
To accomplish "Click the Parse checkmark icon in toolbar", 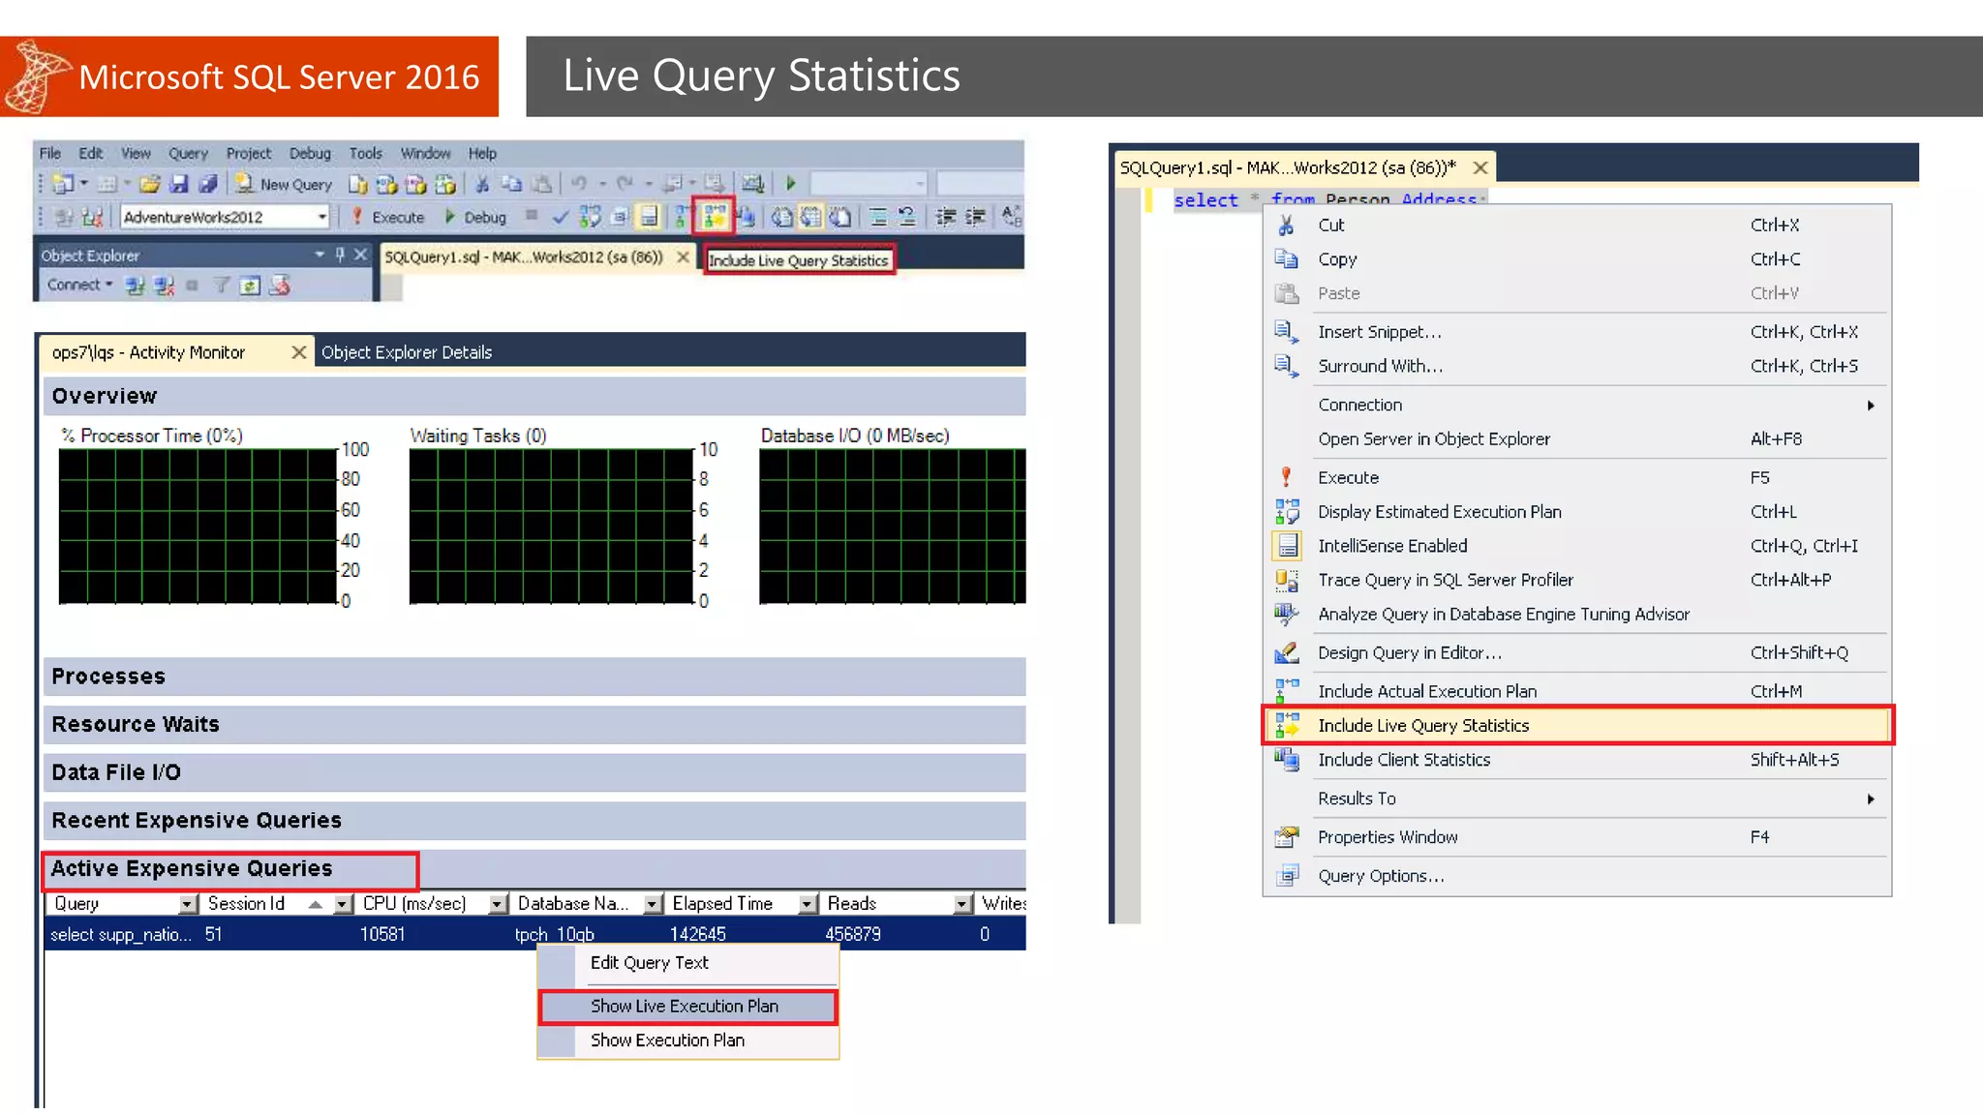I will [x=560, y=217].
